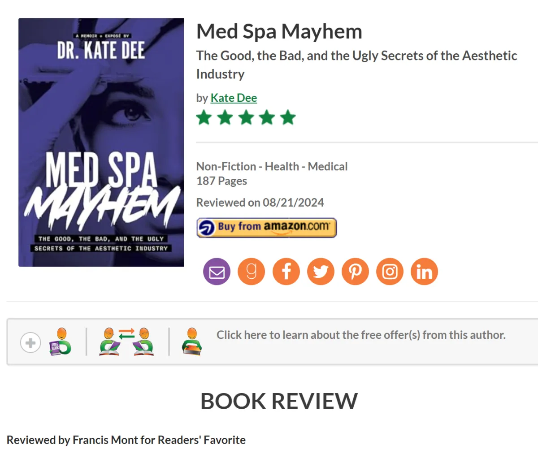
Task: Click the book exchange reviewers icon
Action: tap(127, 342)
